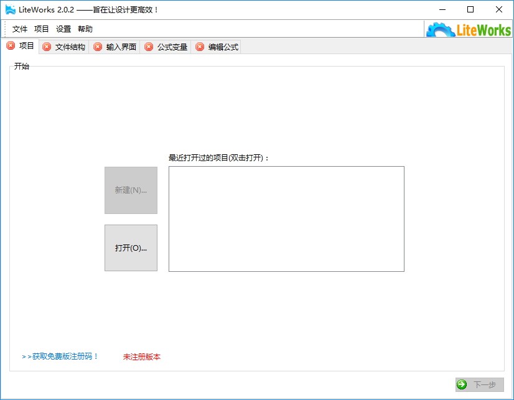Minimize the LiteWorks window

pyautogui.click(x=442, y=9)
